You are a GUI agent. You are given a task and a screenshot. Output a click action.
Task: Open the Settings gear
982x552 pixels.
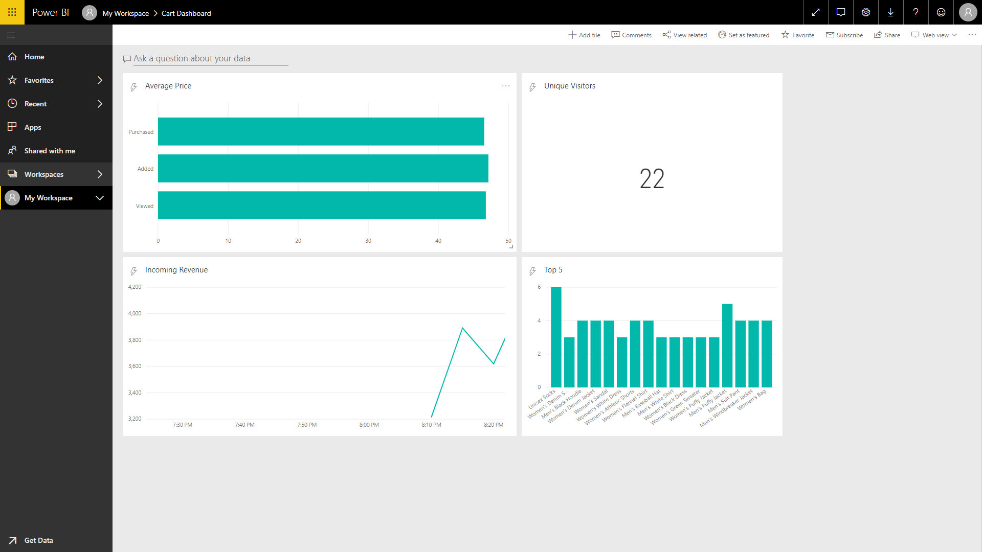[x=866, y=12]
